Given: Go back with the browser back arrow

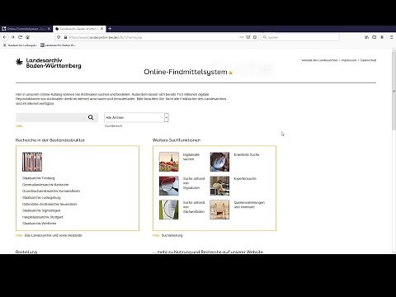Looking at the screenshot, I should click(5, 37).
